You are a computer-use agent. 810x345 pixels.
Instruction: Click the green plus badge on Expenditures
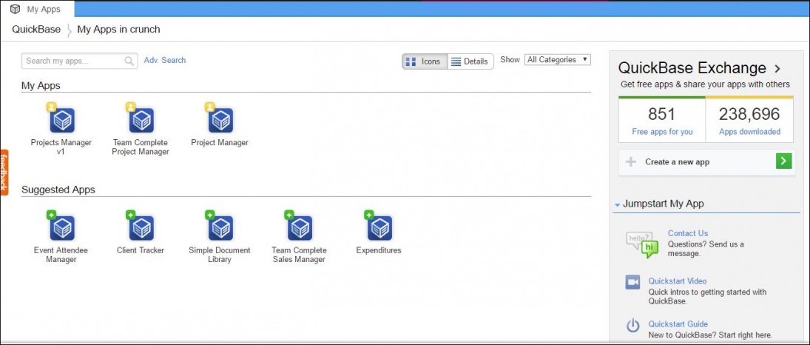click(368, 215)
